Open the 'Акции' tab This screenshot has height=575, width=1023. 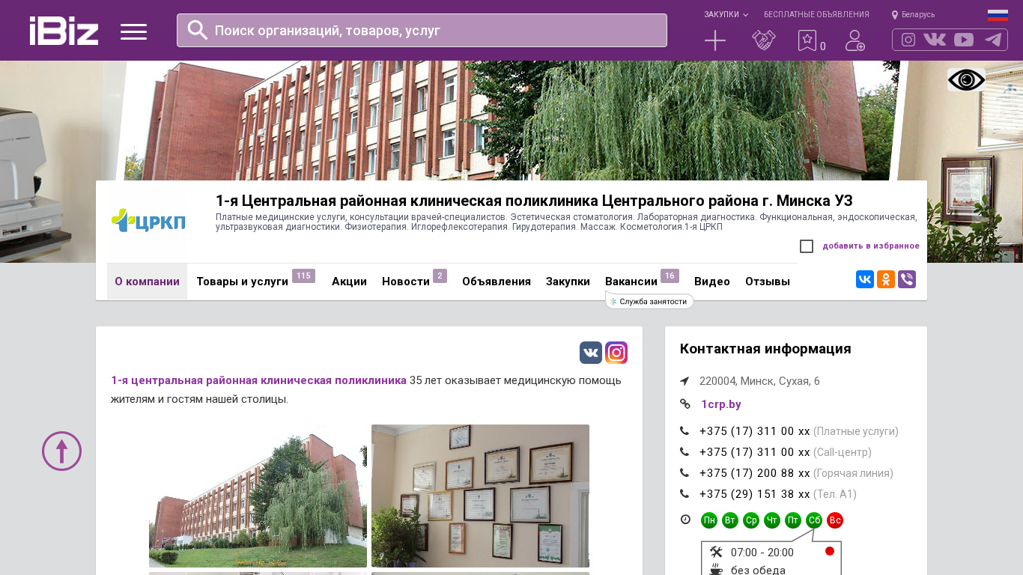349,282
